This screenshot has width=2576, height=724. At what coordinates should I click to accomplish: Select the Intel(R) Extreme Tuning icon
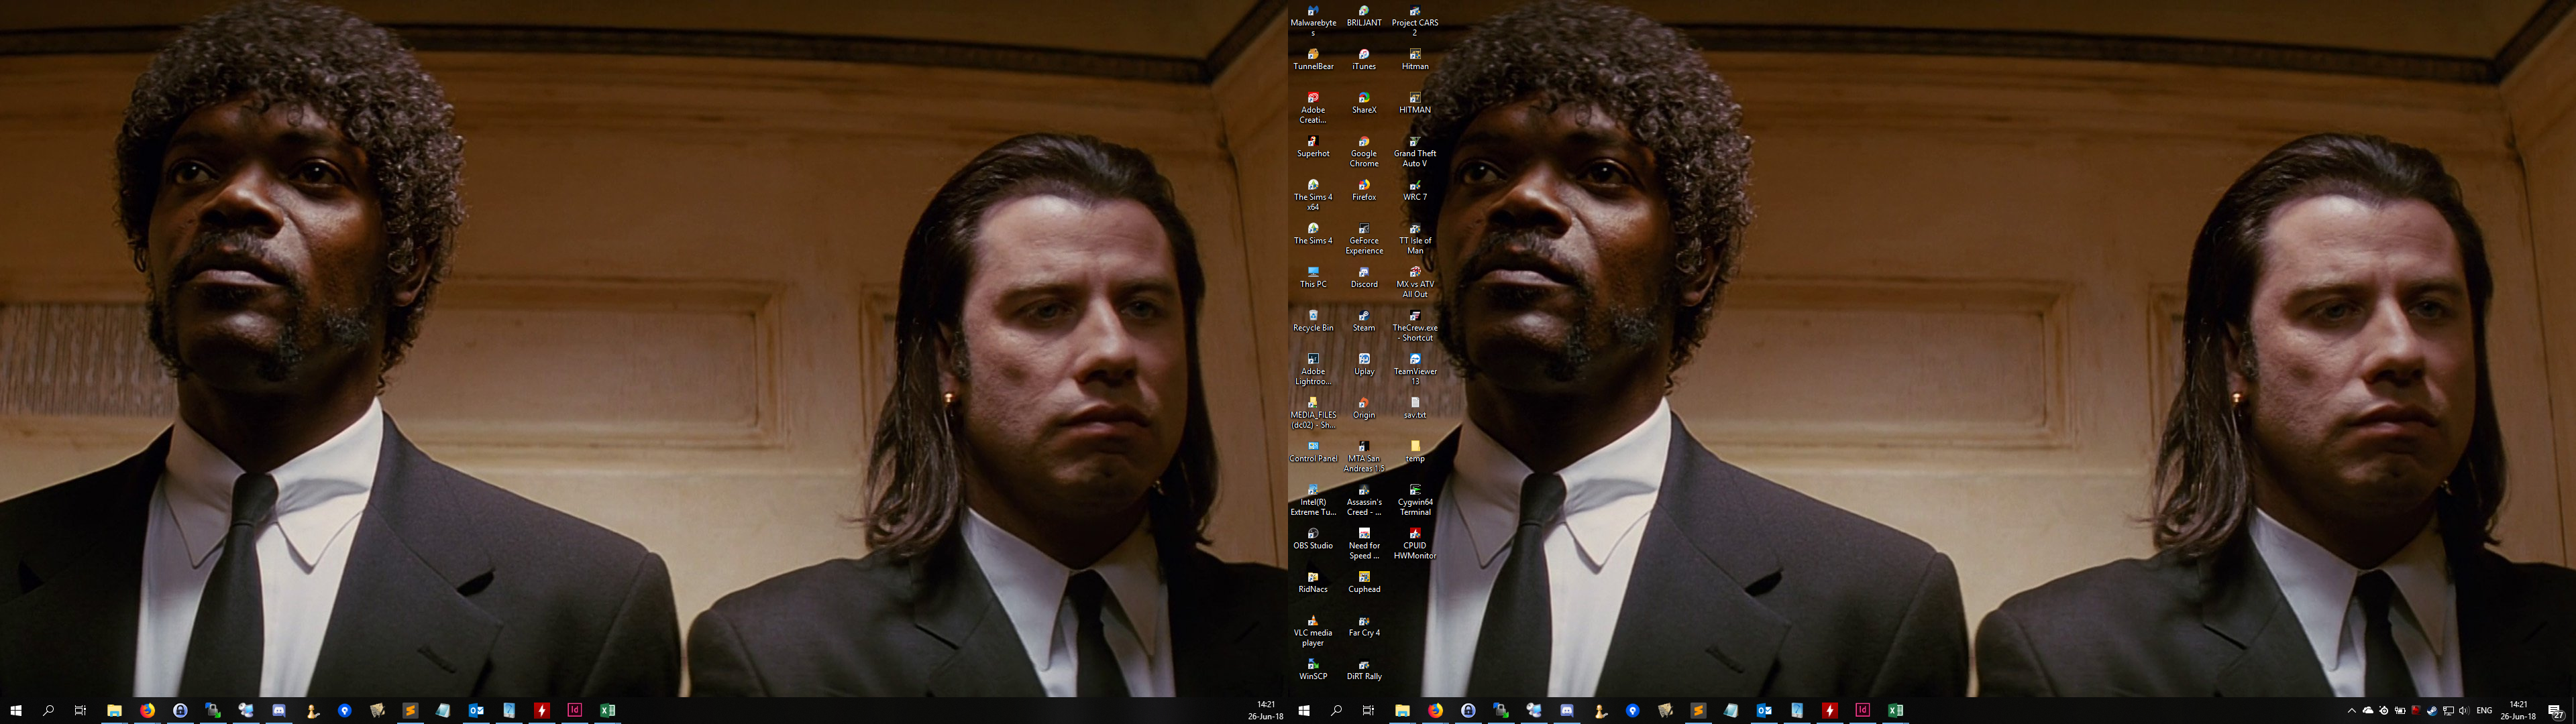coord(1313,500)
